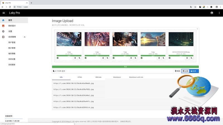The width and height of the screenshot is (223, 125).
Task: Delete the 20161225 image file
Action: 187,58
